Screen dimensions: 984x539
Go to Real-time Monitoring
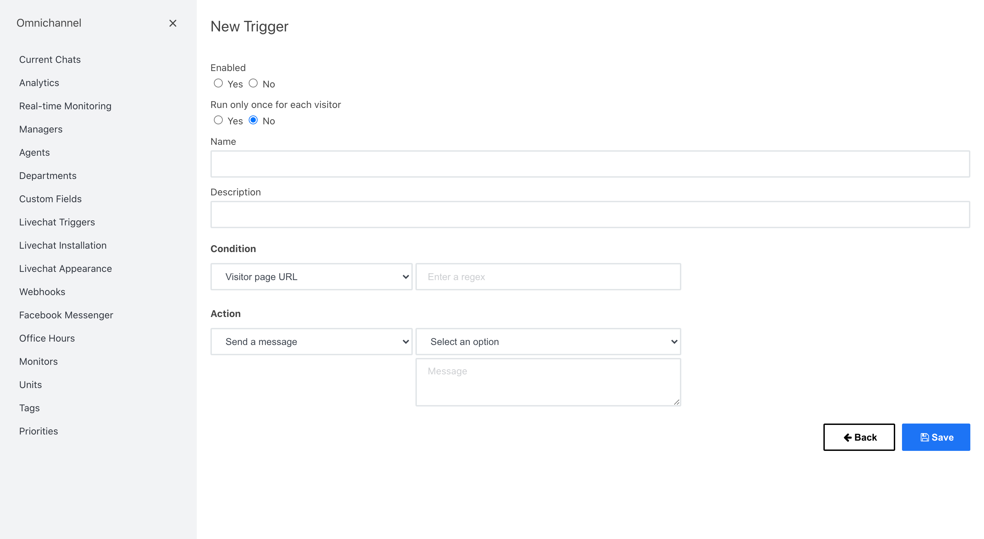pos(65,106)
